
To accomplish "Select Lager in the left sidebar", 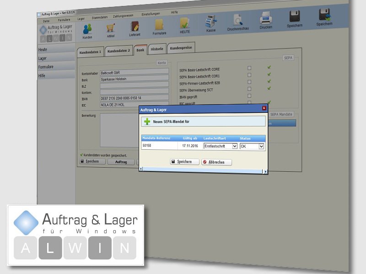I will point(56,58).
